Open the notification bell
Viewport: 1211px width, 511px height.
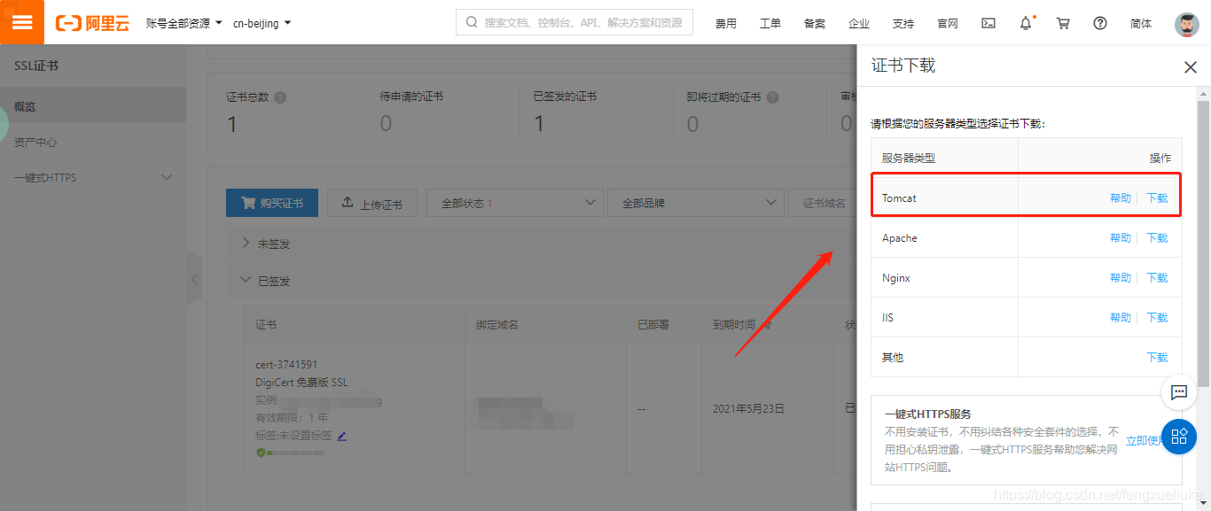pyautogui.click(x=1026, y=23)
